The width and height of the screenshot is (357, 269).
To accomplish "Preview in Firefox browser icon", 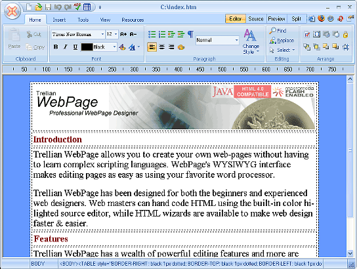I will (x=322, y=18).
